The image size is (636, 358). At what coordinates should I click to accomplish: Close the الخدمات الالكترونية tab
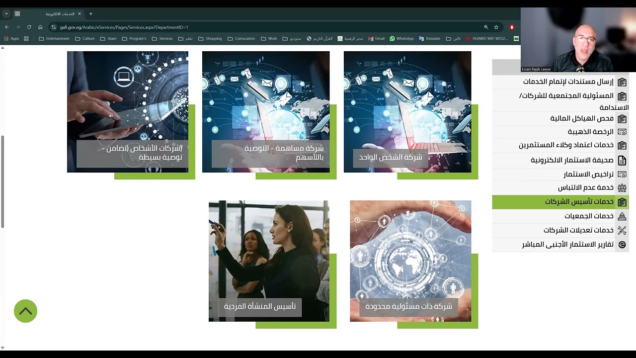(79, 14)
